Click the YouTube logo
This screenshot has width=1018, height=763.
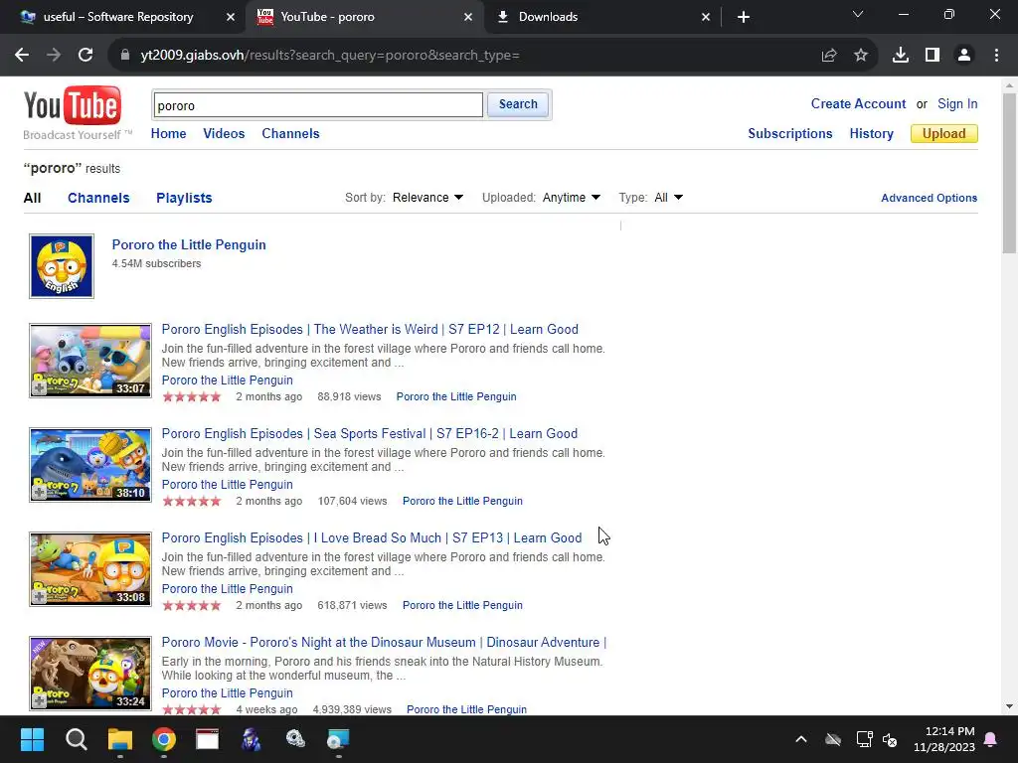72,105
